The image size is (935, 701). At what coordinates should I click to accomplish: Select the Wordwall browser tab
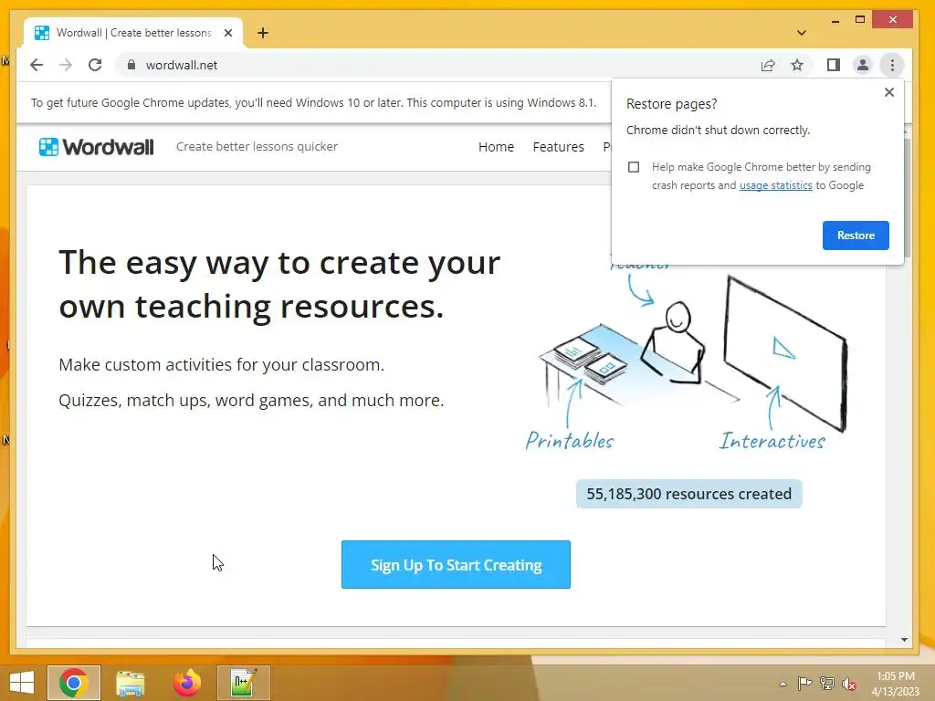click(x=133, y=33)
